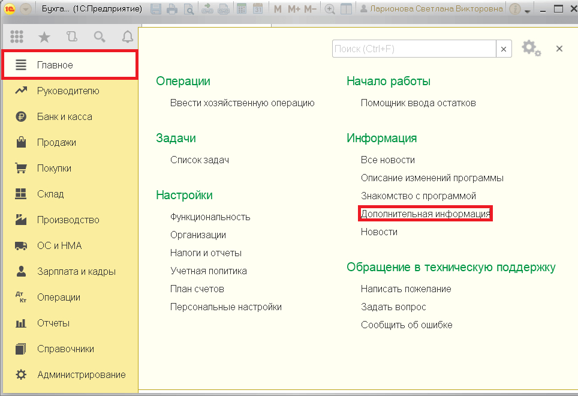Click Сообщить об ошибке link
The height and width of the screenshot is (396, 578).
click(x=407, y=325)
